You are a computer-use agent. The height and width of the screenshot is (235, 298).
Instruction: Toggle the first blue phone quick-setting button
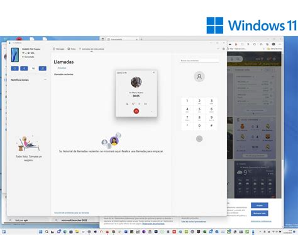click(x=14, y=69)
